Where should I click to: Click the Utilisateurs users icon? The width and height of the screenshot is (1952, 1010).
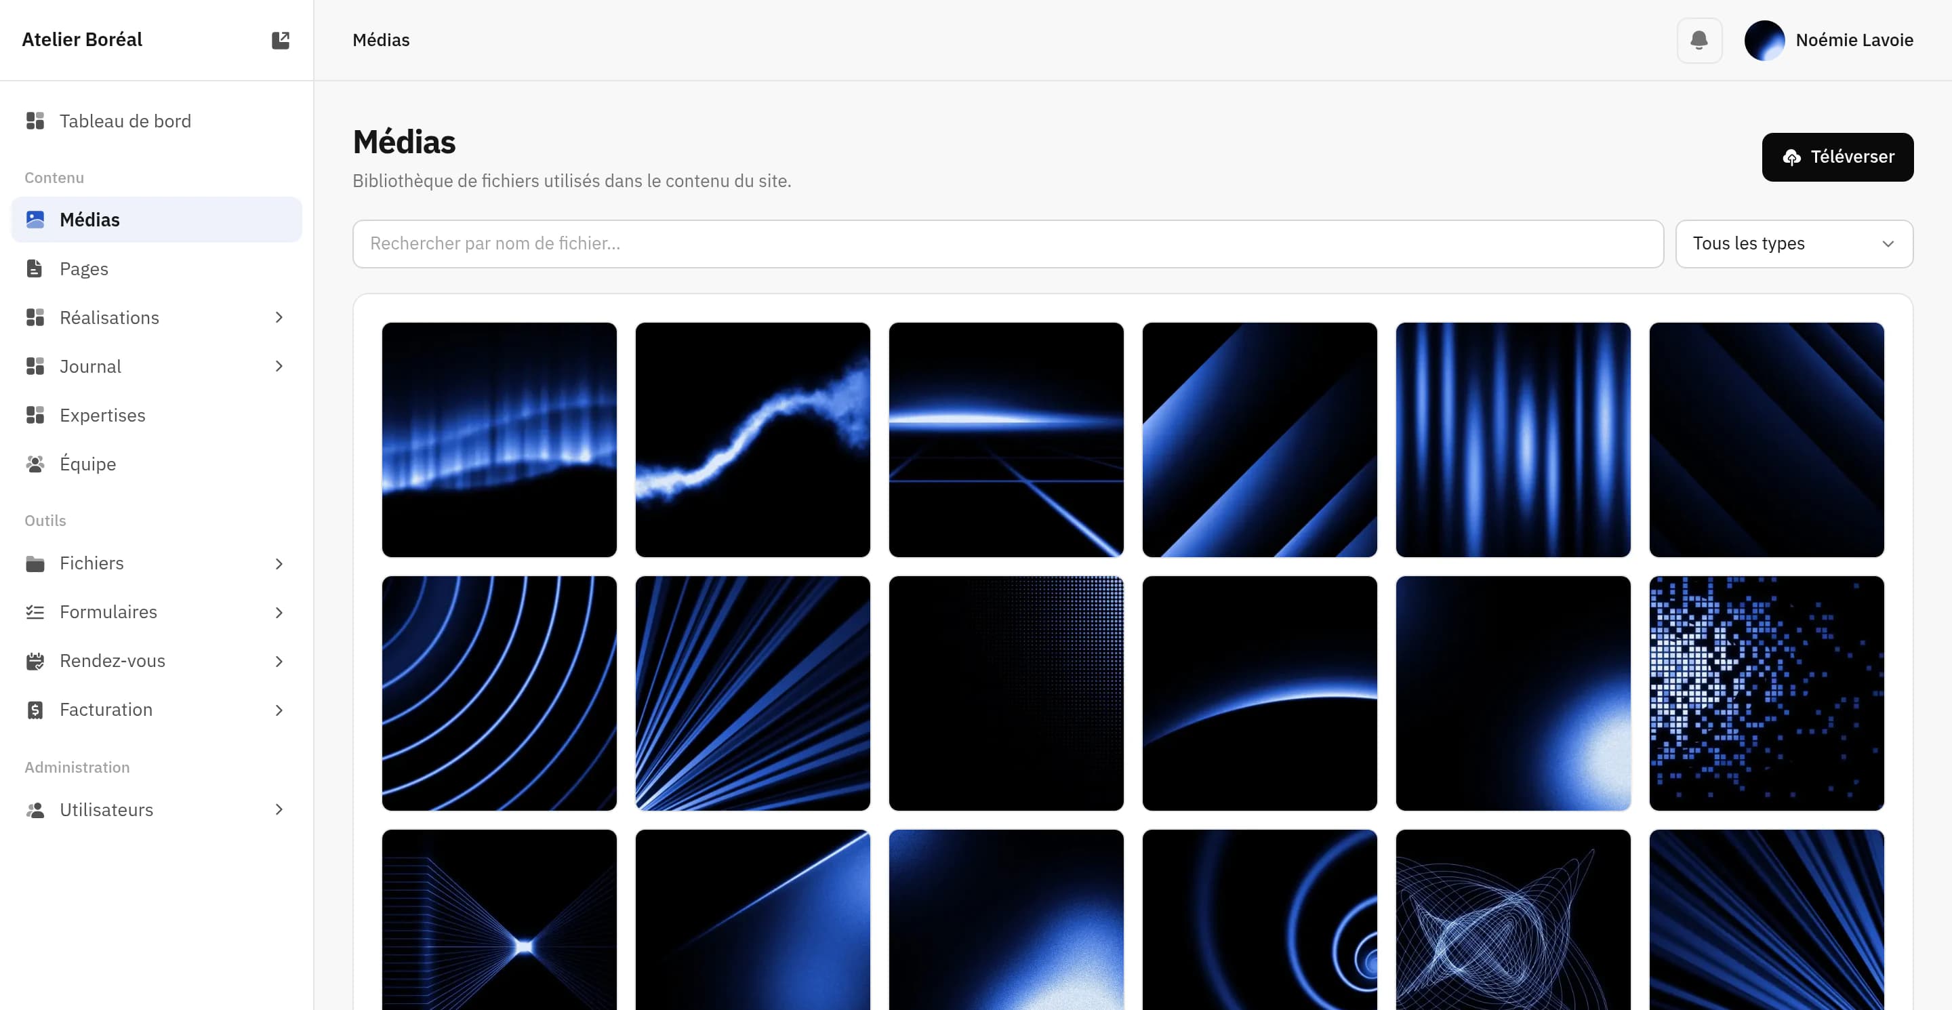tap(35, 810)
